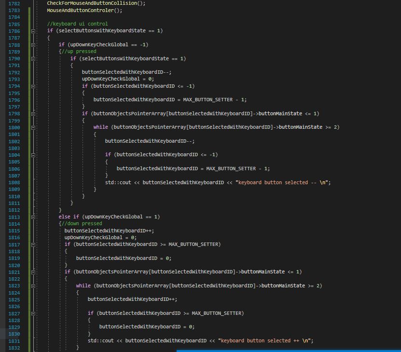
Task: Collapse the if block at line 1790
Action: coord(33,58)
